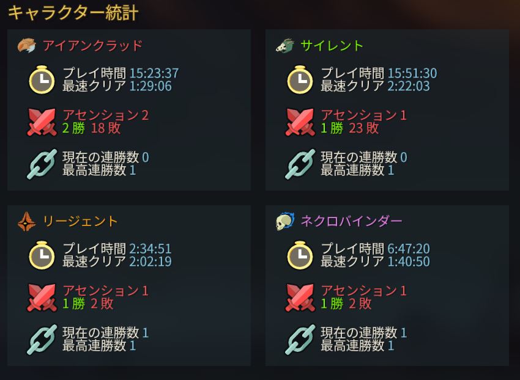Image resolution: width=520 pixels, height=380 pixels.
Task: Click the crossed swords icon in アイアンクラッド panel
Action: (42, 122)
